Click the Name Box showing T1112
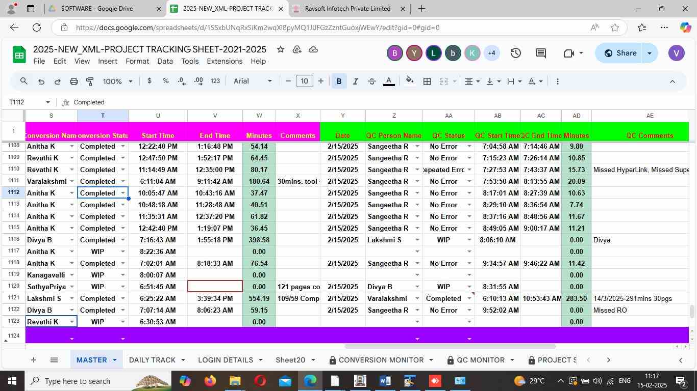 click(x=28, y=102)
